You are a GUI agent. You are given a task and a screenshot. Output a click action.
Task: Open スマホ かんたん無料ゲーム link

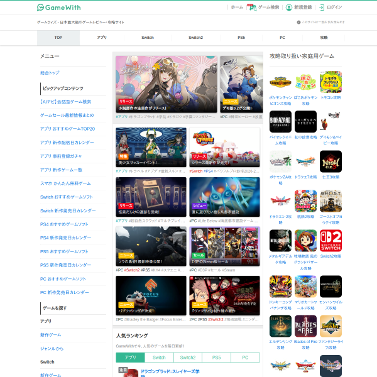(x=65, y=183)
